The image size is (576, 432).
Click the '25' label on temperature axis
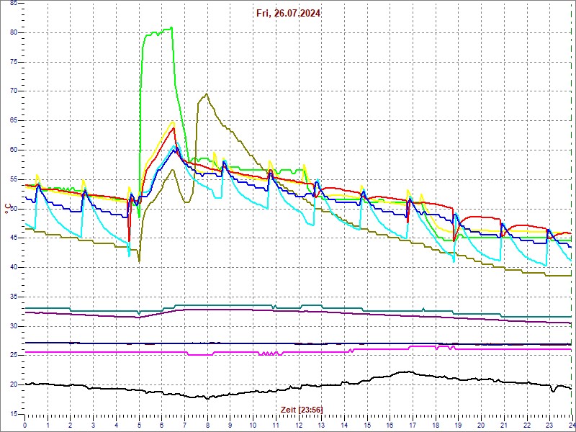tap(14, 356)
